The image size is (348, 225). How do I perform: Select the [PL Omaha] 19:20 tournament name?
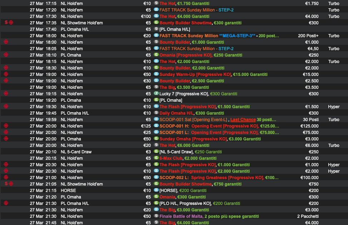[171, 100]
